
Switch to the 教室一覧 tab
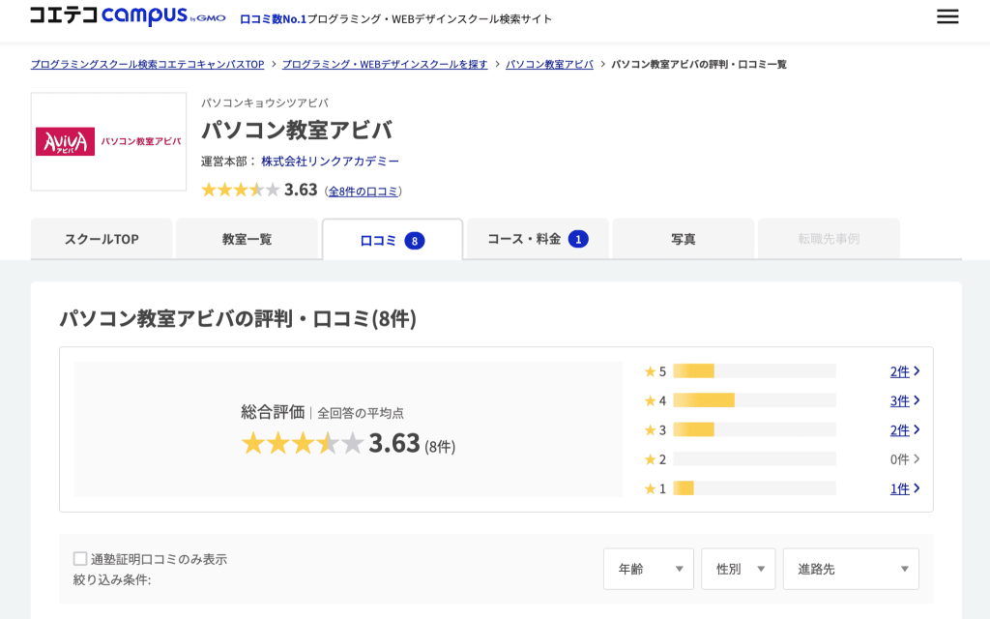(x=247, y=239)
